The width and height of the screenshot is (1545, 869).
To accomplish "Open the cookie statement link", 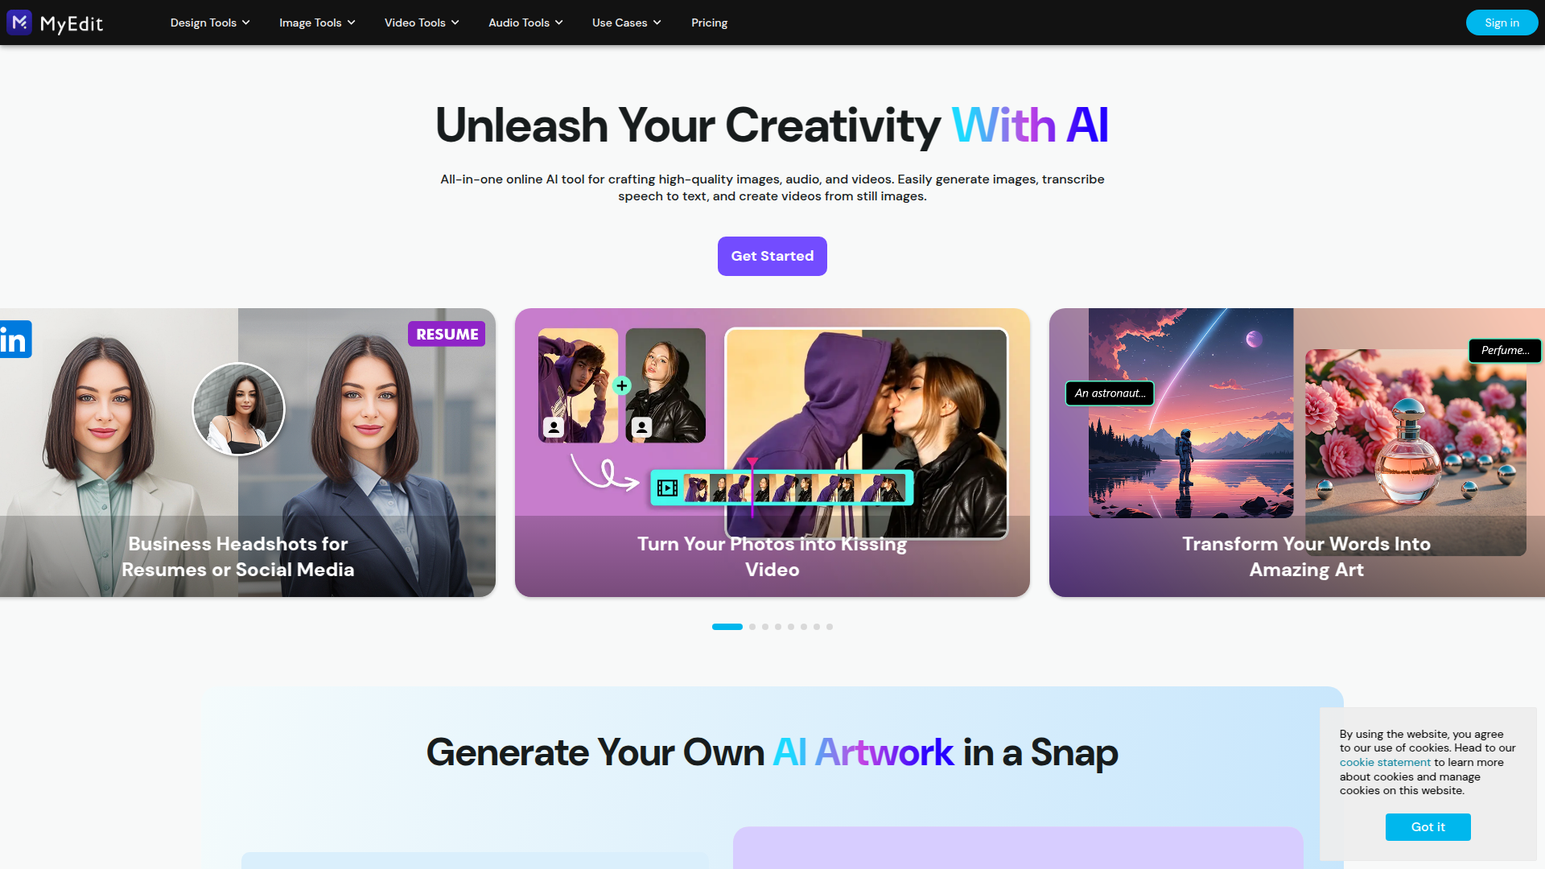I will click(1385, 762).
